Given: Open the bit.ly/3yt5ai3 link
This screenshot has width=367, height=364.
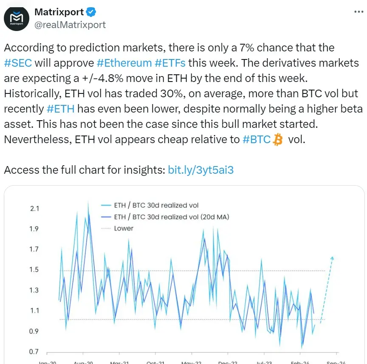Looking at the screenshot, I should coord(201,170).
